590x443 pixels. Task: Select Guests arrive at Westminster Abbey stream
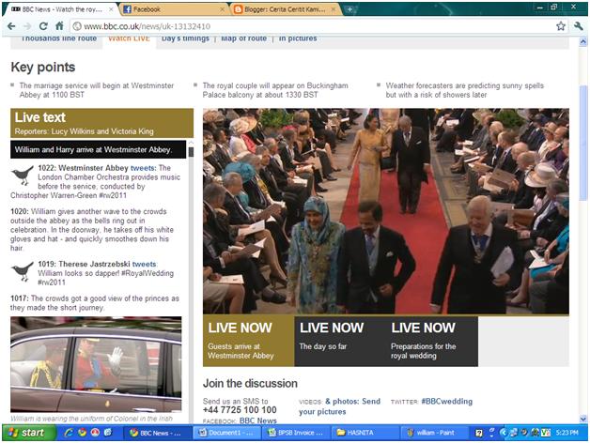coord(248,341)
